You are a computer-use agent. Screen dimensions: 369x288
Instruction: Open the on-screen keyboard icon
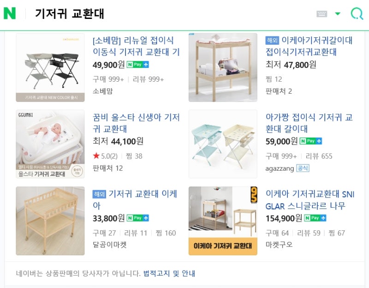coord(321,14)
